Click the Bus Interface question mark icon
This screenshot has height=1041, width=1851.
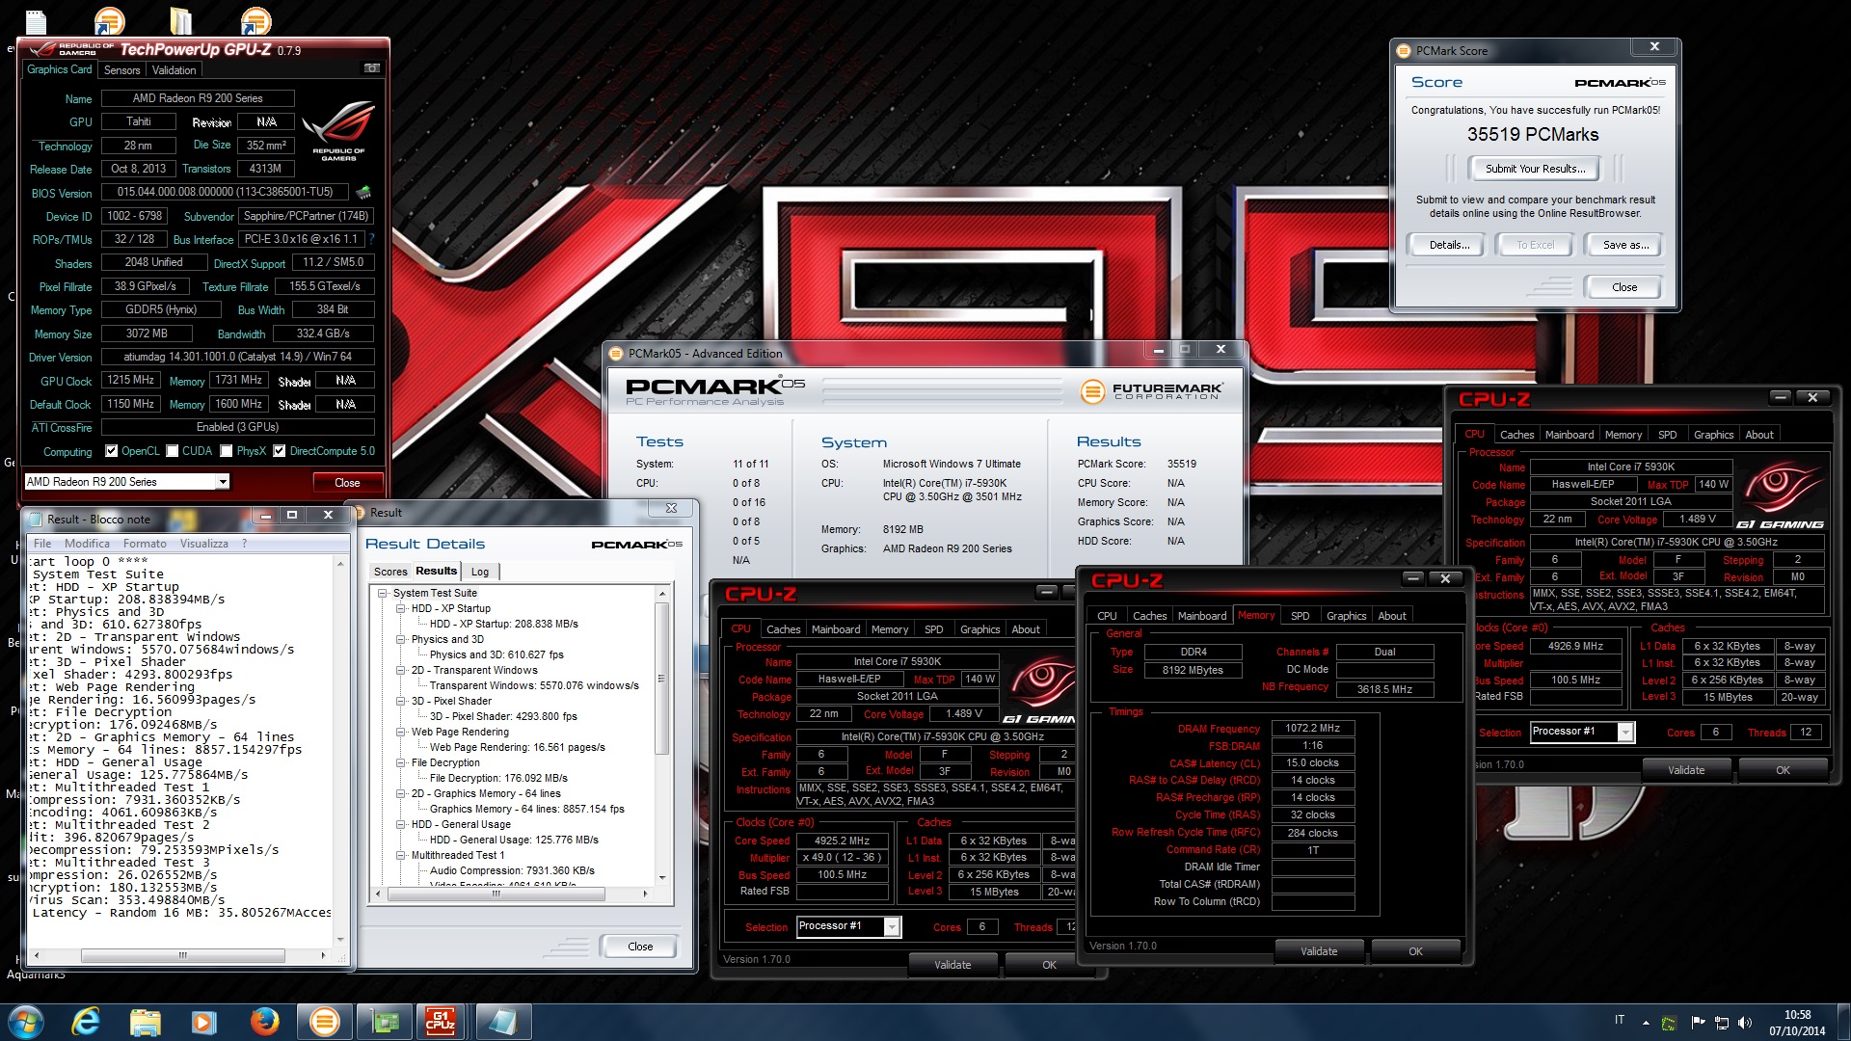click(371, 239)
